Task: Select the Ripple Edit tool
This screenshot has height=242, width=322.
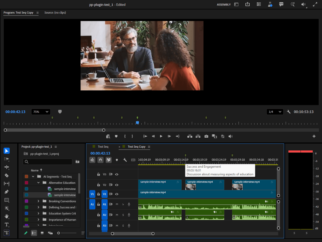Action: 7,167
